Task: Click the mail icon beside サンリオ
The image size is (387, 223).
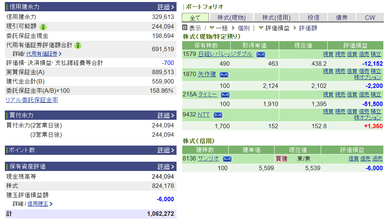Action: (x=227, y=159)
